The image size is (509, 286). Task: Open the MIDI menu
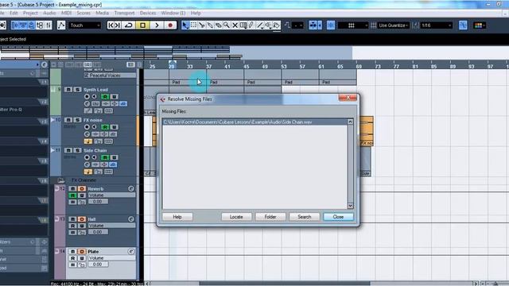(x=66, y=13)
